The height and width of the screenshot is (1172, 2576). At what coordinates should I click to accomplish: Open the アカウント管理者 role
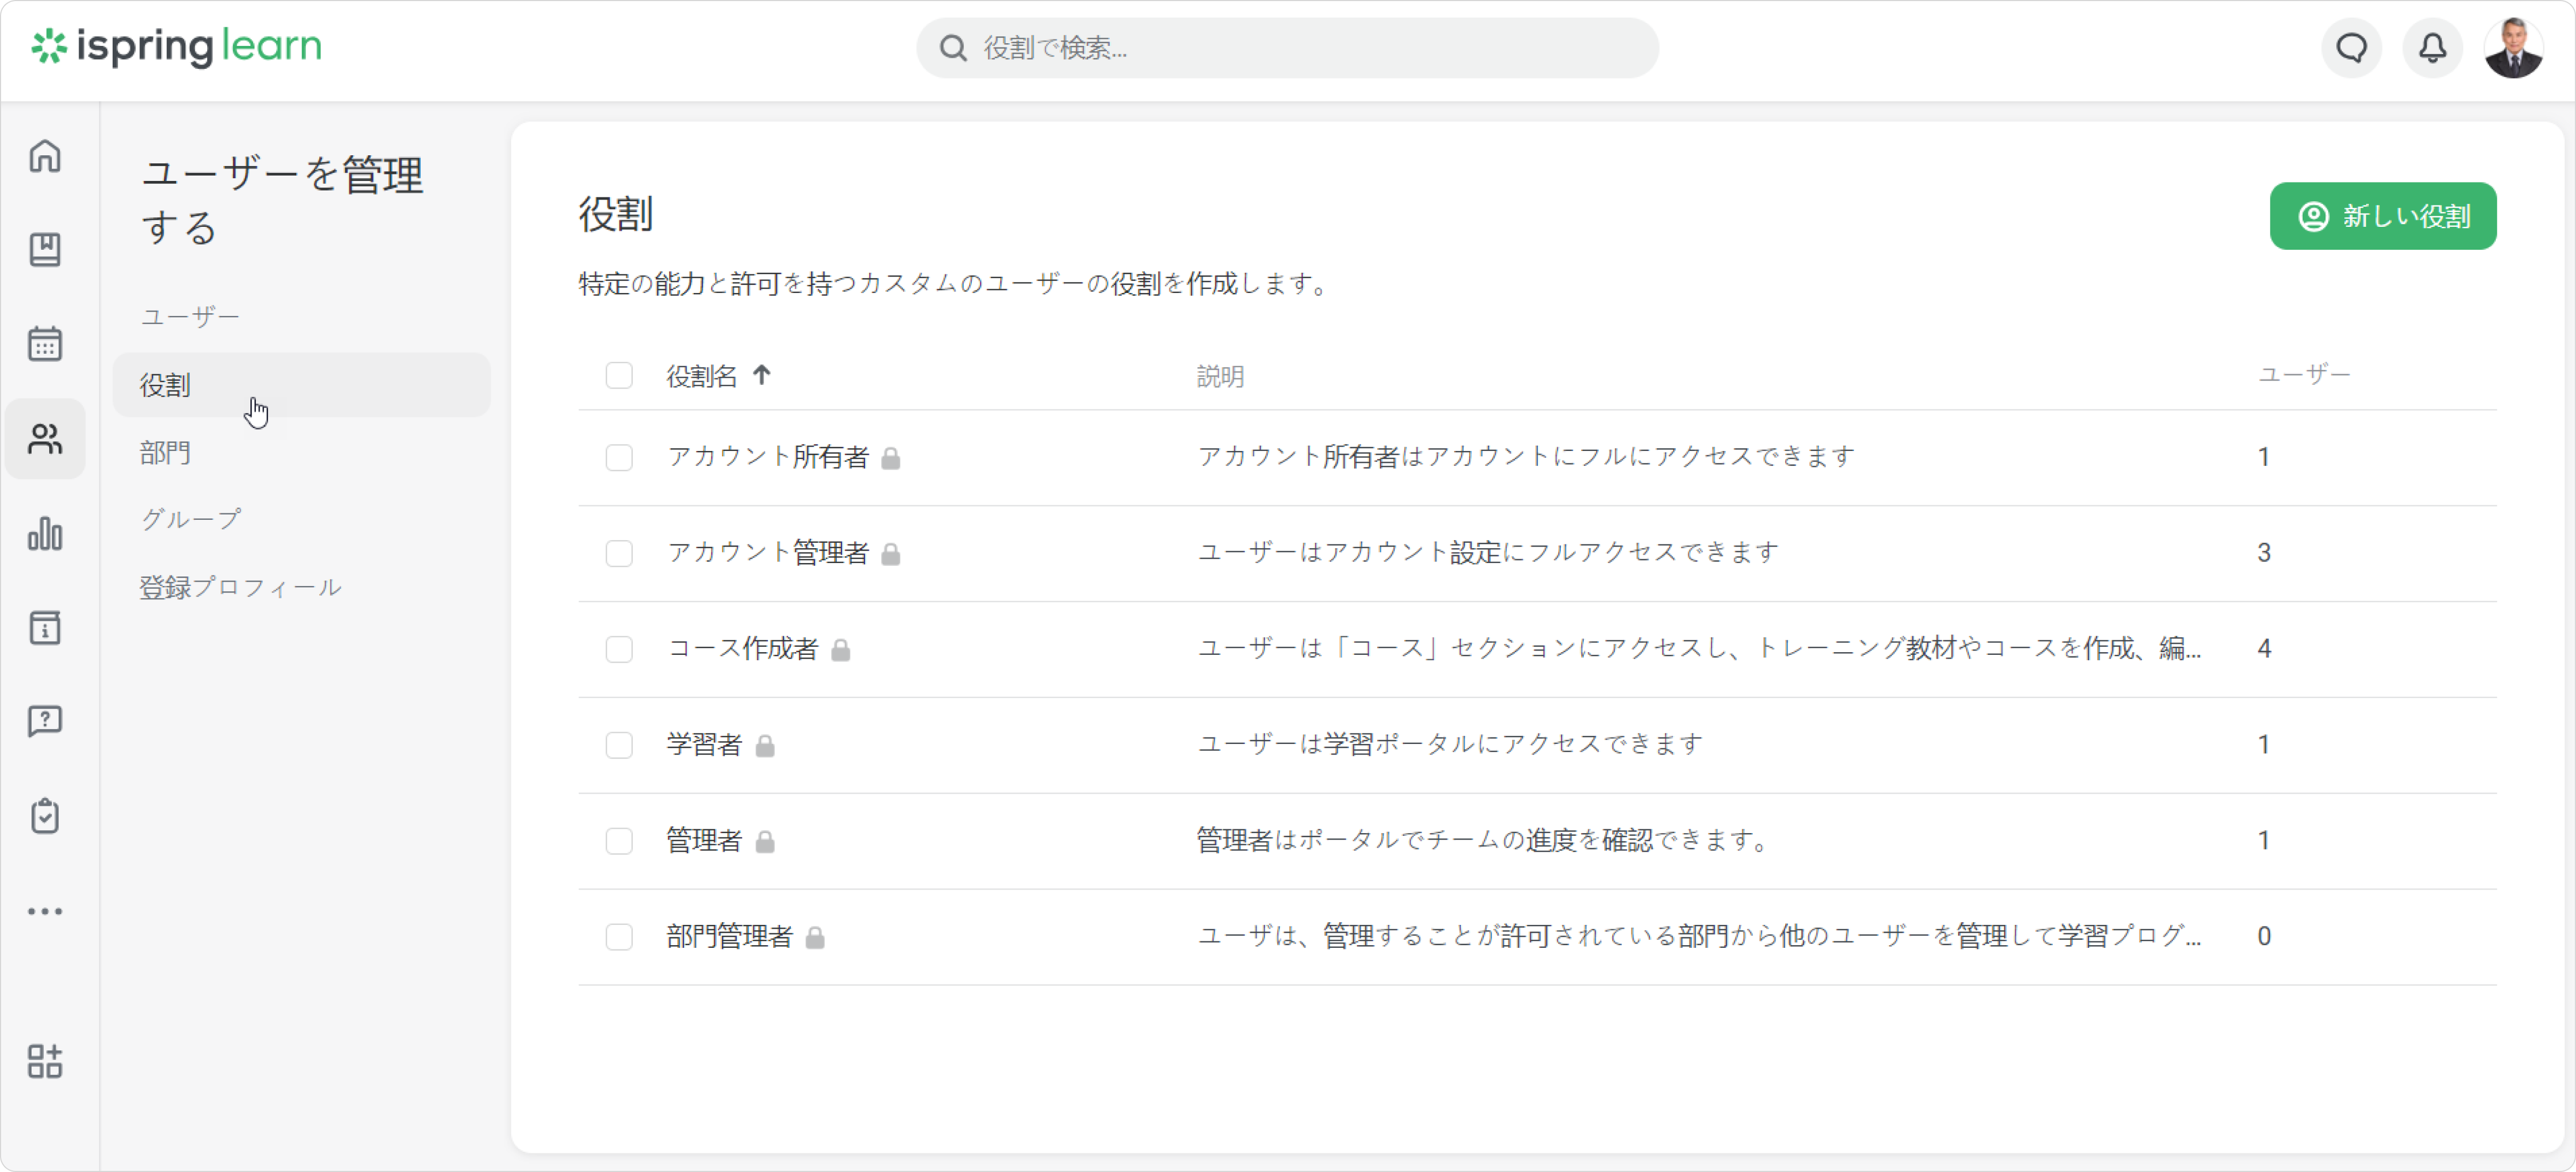[x=767, y=552]
